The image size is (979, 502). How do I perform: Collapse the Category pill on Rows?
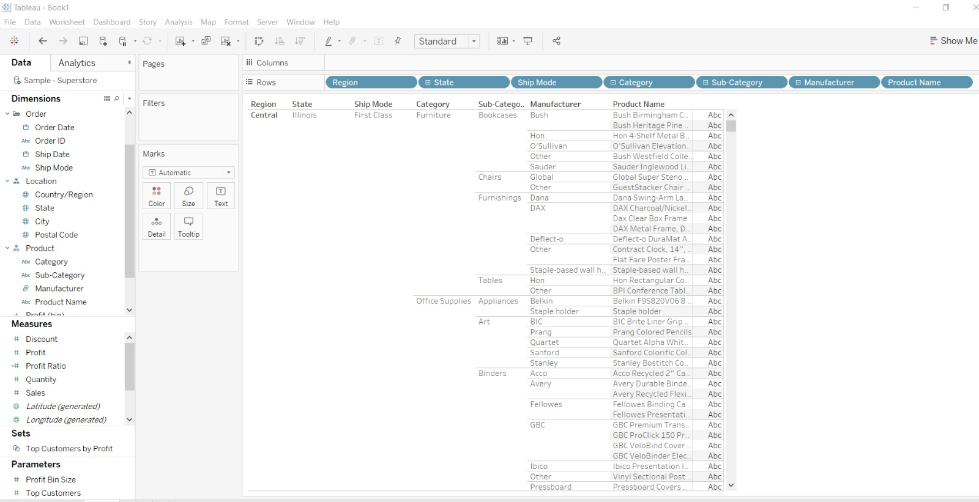tap(613, 83)
